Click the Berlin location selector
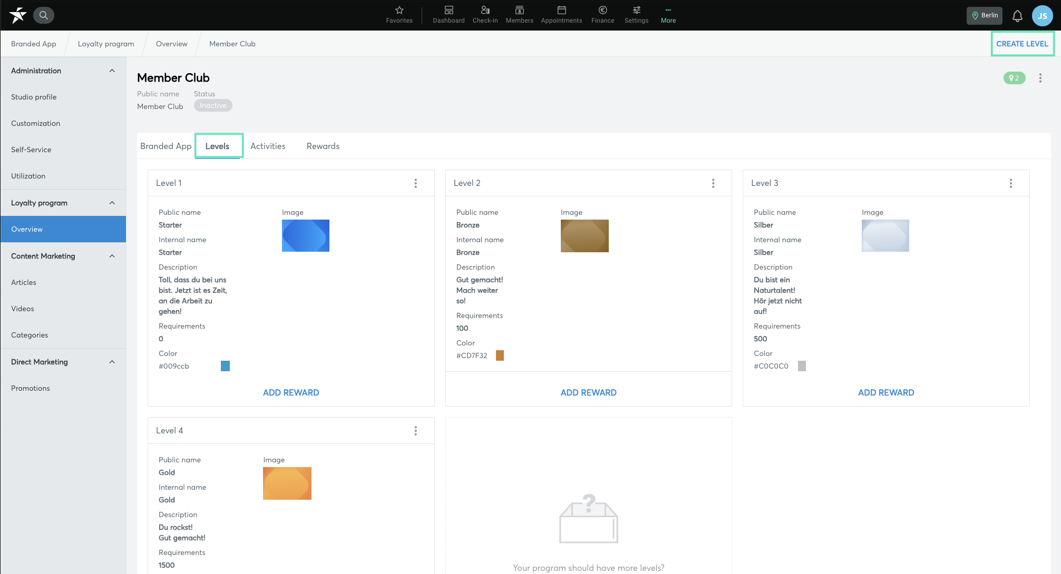The image size is (1061, 574). coord(985,15)
